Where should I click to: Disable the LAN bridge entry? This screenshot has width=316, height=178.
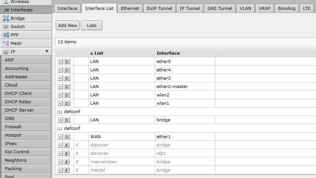(67, 120)
